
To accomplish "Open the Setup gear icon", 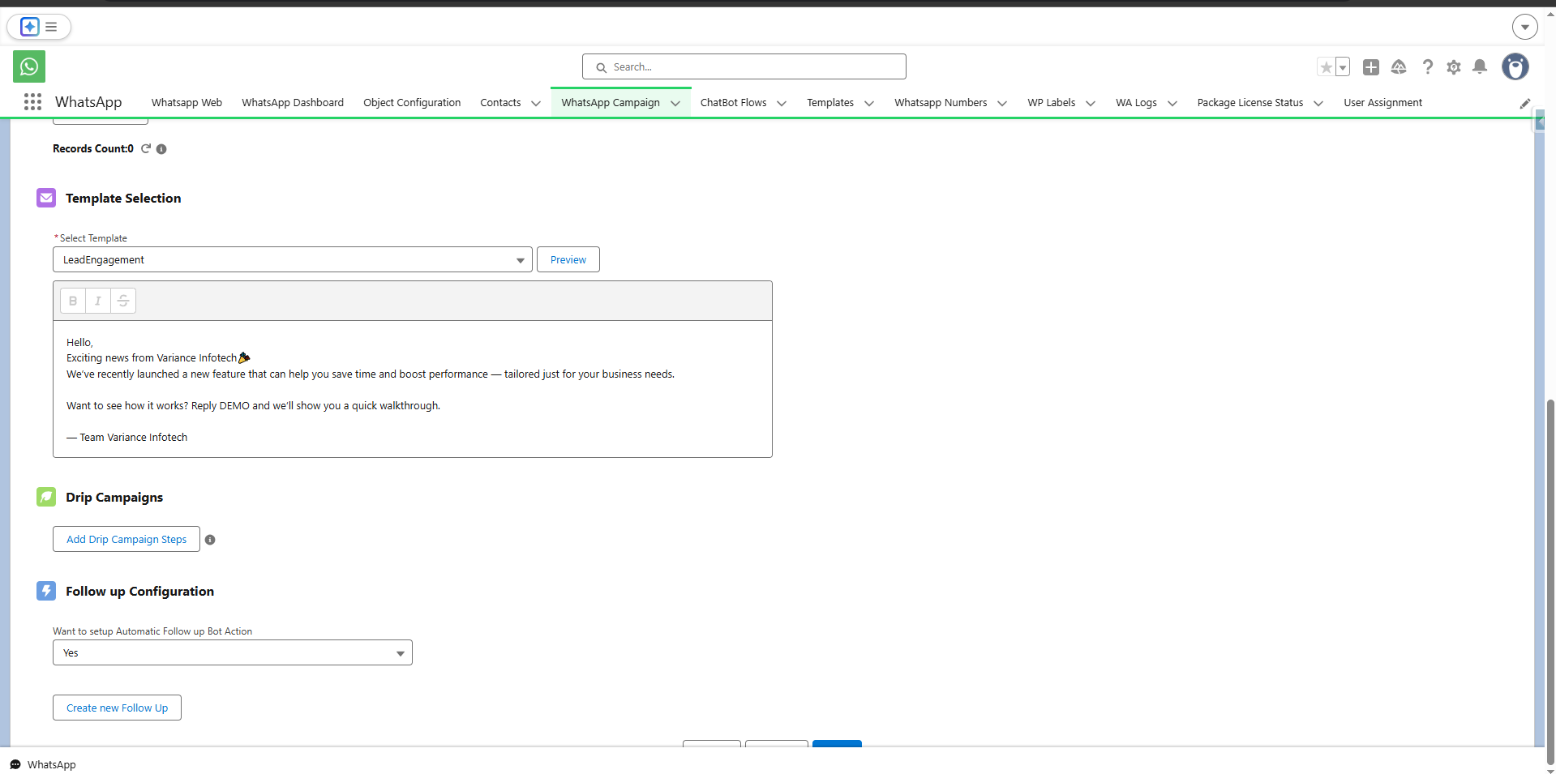I will (1454, 66).
